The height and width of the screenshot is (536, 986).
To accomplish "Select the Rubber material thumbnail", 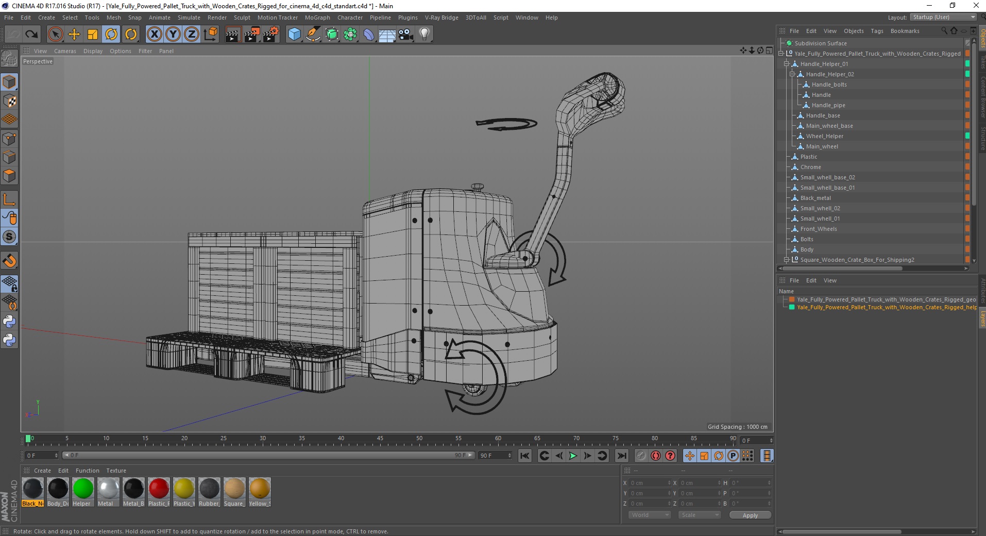I will (209, 492).
